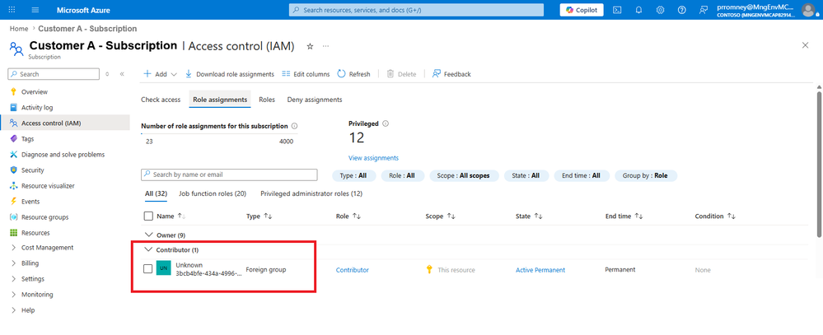Viewport: 823px width, 335px height.
Task: Open the Contributor role link
Action: 353,270
